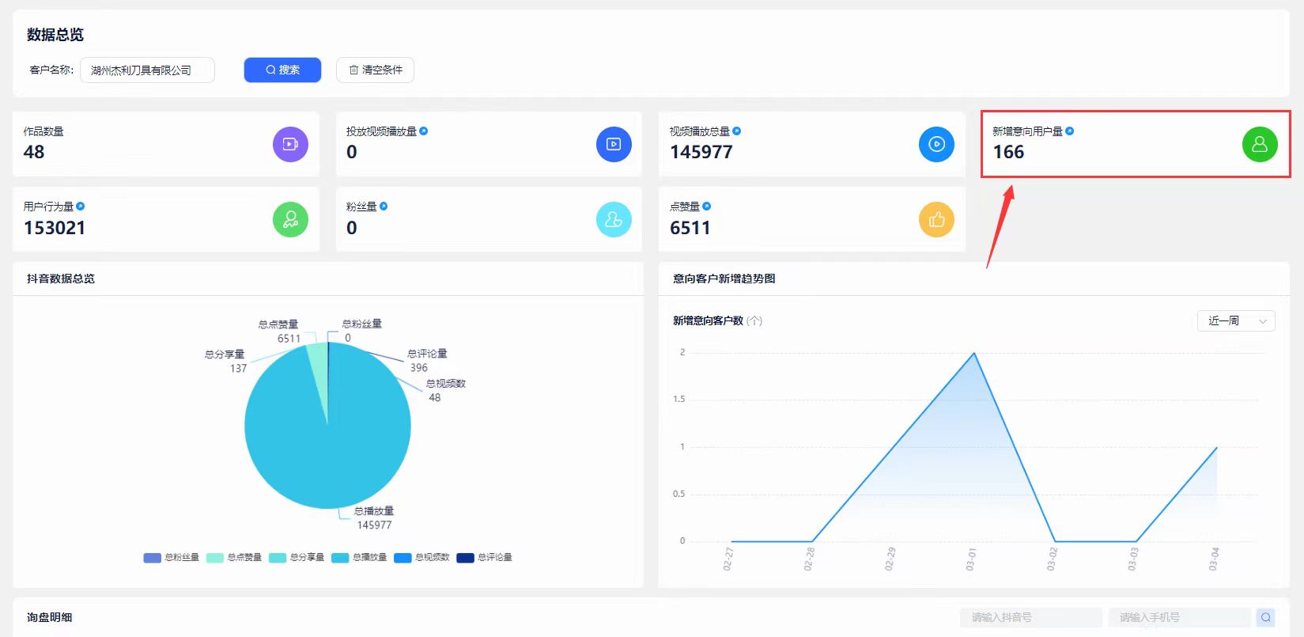
Task: Click the info icon next to 用户行为量
Action: point(81,207)
